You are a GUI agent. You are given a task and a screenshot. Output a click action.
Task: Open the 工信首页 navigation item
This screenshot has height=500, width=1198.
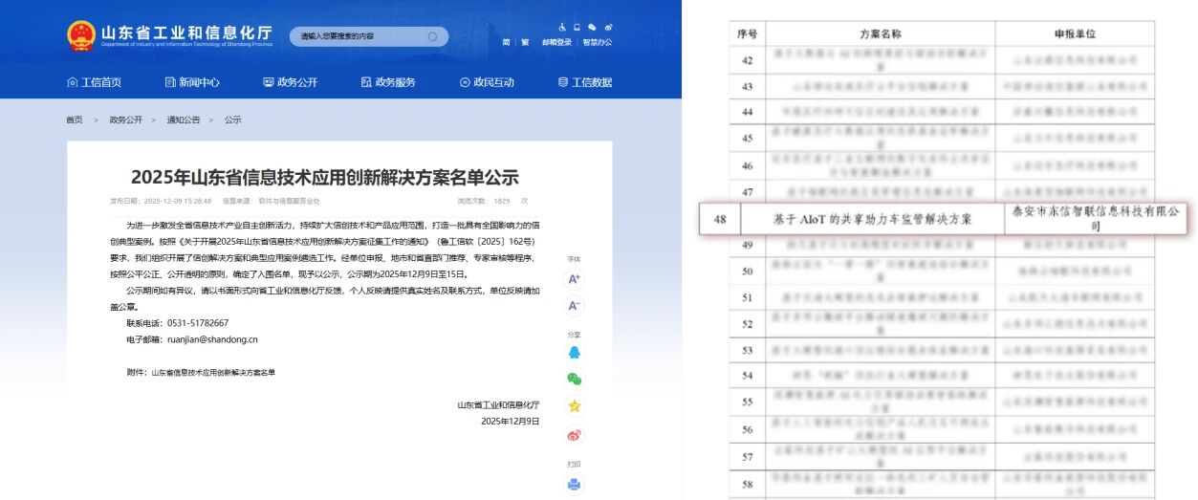pyautogui.click(x=95, y=82)
